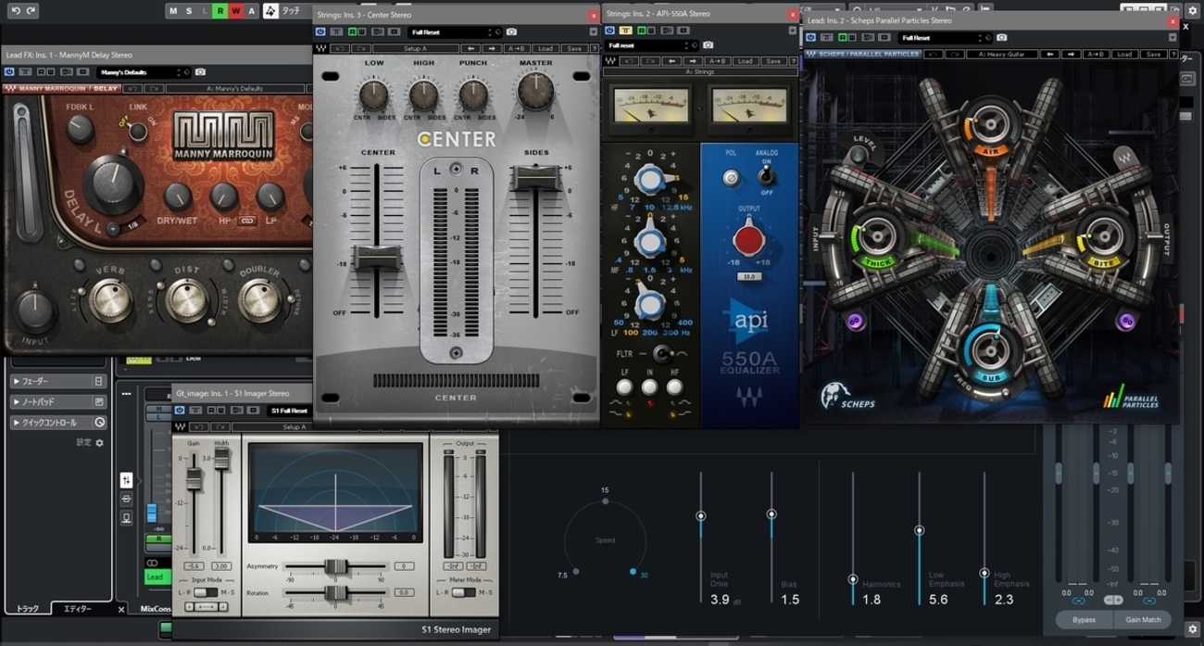Toggle S1 Imager Input Mode L-R/M-S switch

(205, 592)
